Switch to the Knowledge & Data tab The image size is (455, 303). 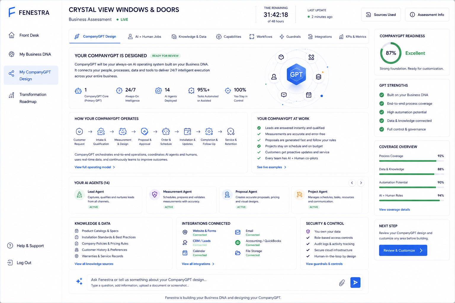point(189,37)
